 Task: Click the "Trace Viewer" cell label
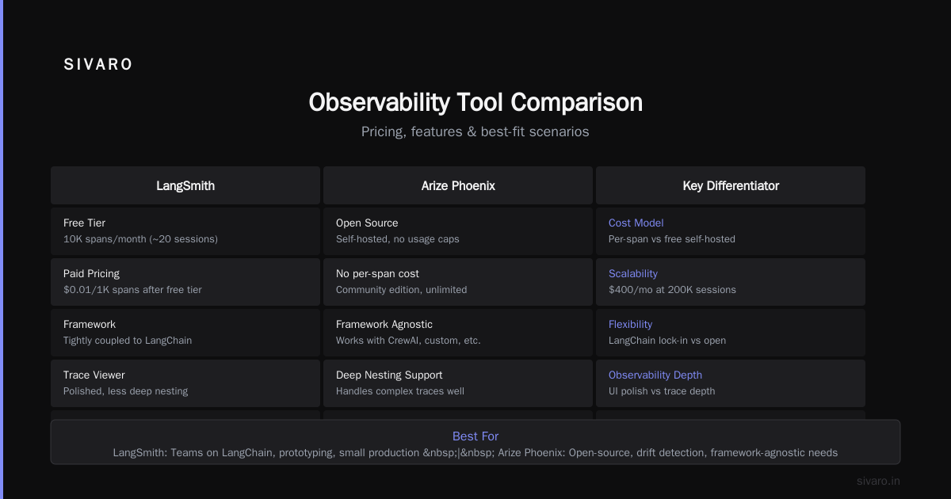(x=94, y=375)
